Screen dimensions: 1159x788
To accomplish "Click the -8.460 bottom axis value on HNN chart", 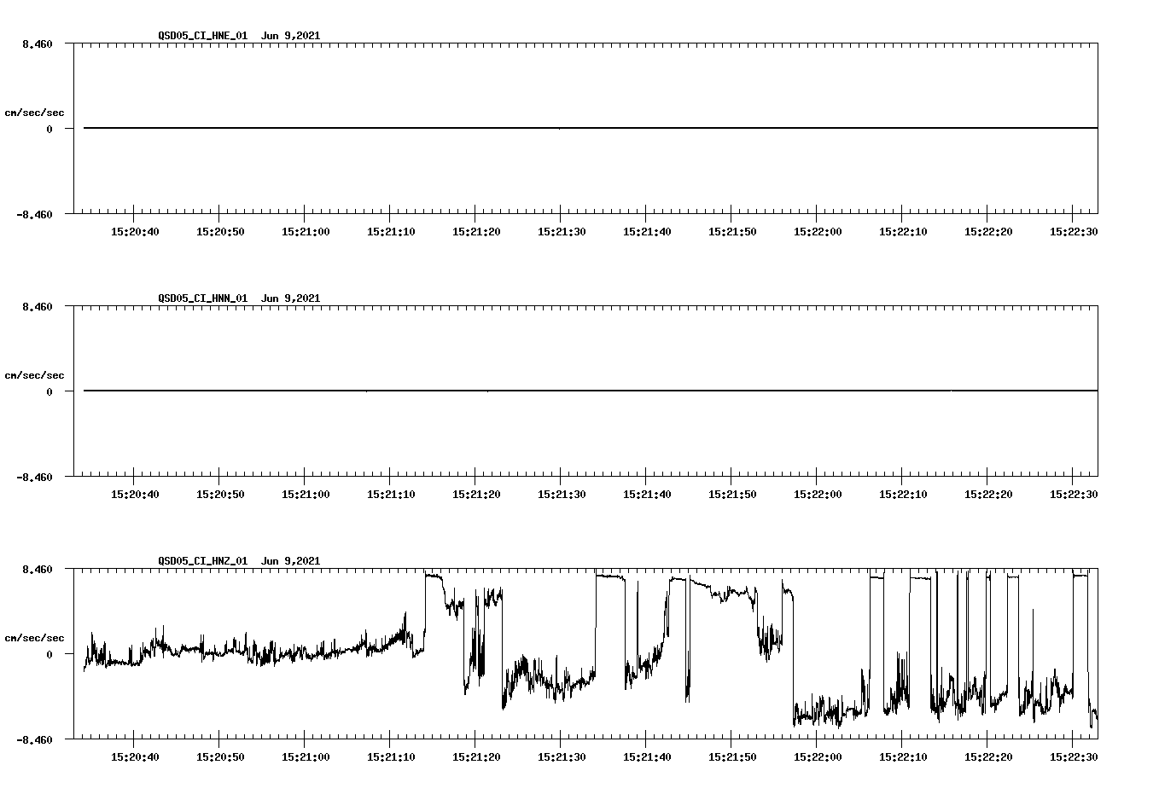I will click(x=35, y=477).
